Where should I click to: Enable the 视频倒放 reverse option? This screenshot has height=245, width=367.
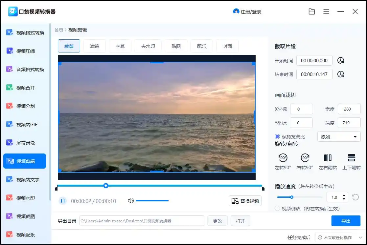tap(278, 209)
